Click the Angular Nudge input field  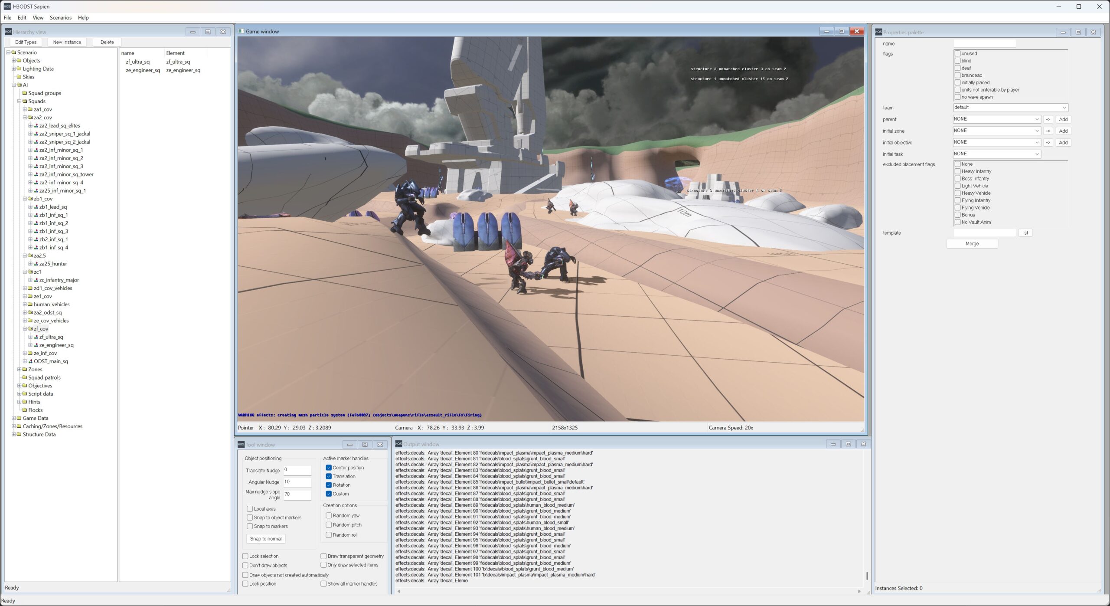coord(297,482)
